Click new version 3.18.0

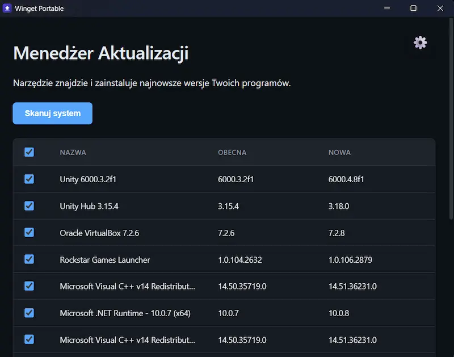point(339,206)
